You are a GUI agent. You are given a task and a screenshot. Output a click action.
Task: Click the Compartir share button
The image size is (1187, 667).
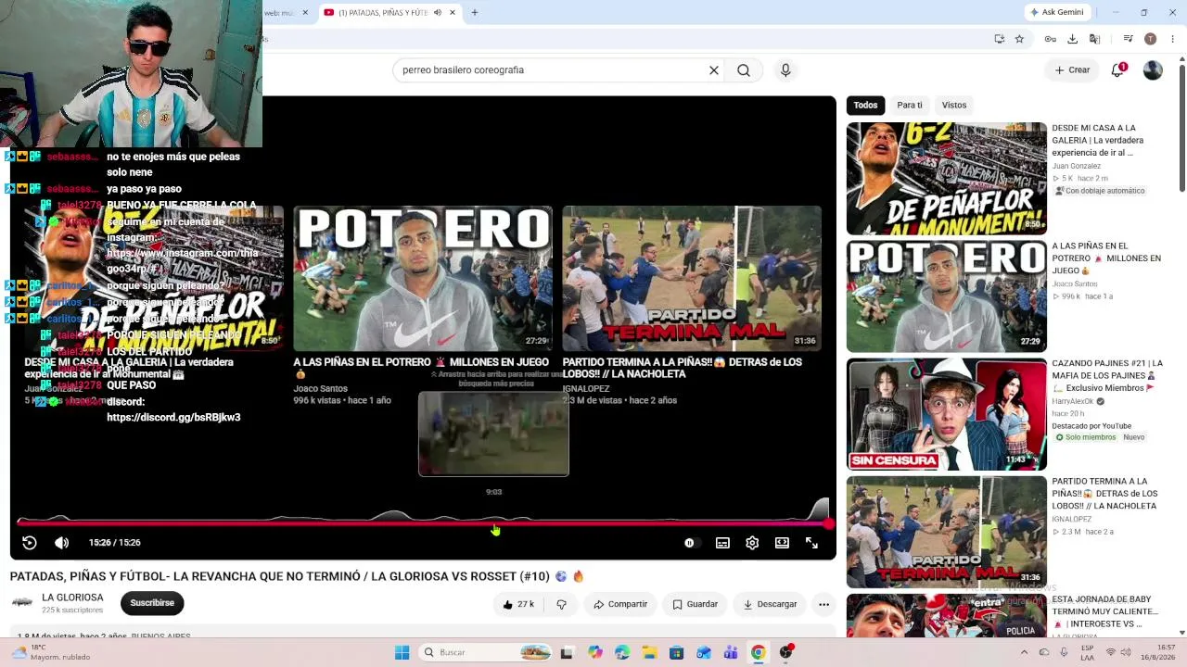(x=620, y=604)
